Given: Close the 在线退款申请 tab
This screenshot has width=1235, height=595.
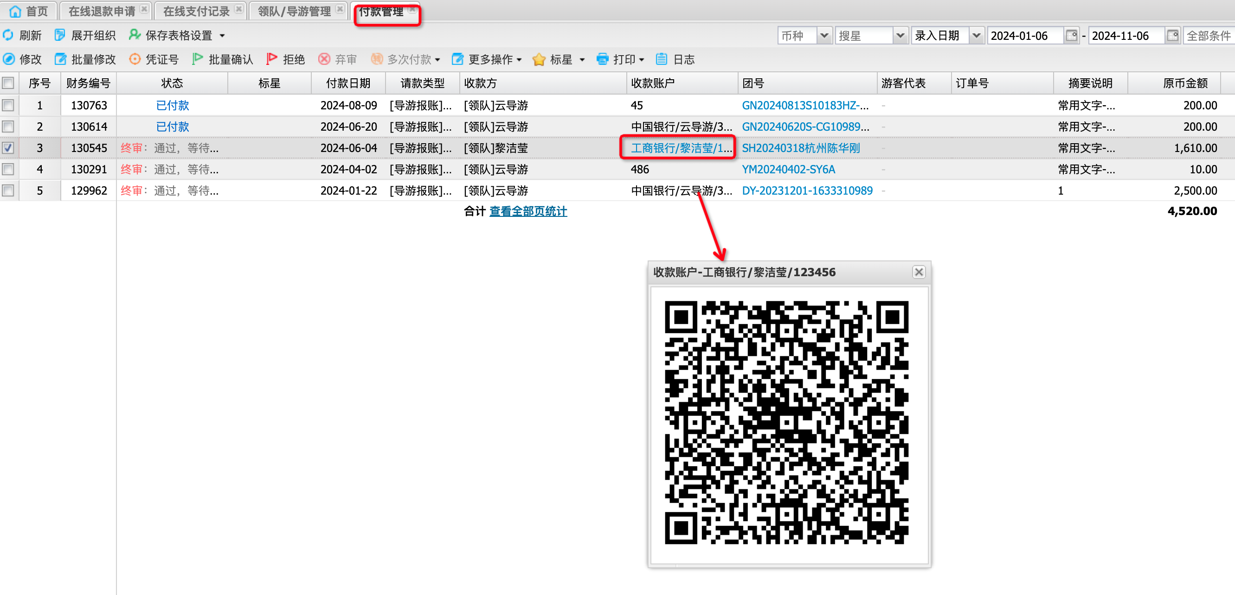Looking at the screenshot, I should 144,10.
